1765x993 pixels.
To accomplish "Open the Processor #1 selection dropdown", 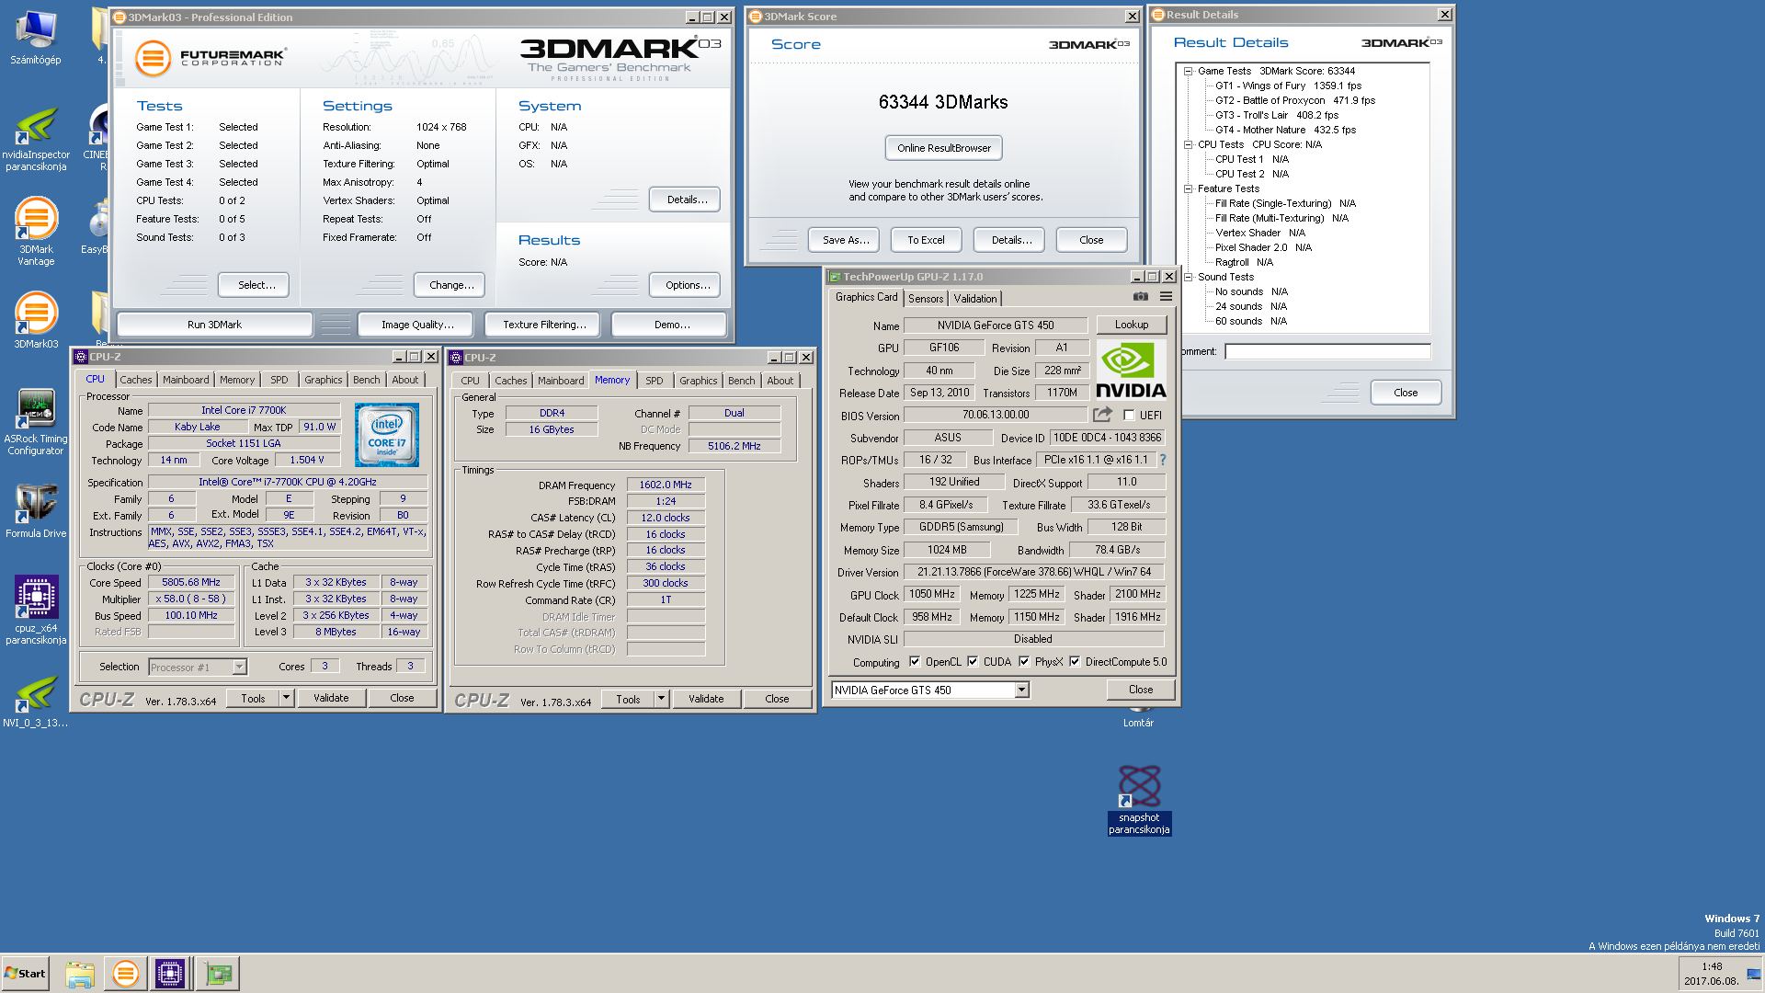I will click(239, 668).
